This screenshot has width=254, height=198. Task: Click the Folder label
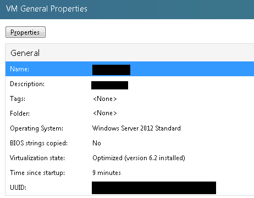(x=20, y=114)
